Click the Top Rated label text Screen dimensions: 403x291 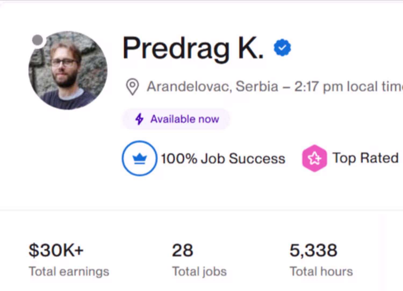[x=365, y=158]
